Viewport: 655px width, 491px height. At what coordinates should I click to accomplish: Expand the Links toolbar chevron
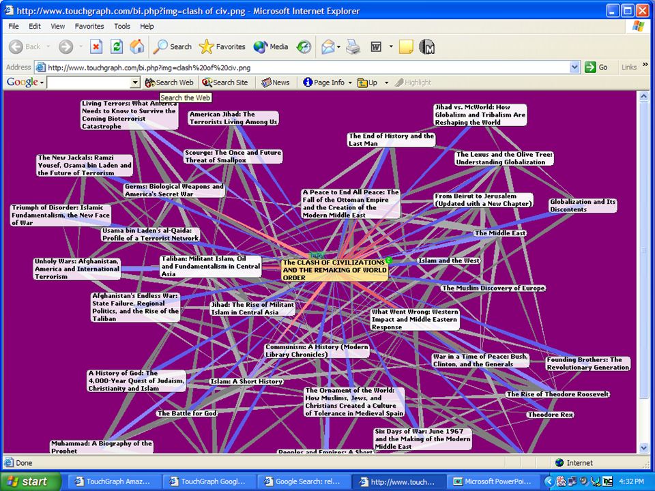[x=645, y=65]
